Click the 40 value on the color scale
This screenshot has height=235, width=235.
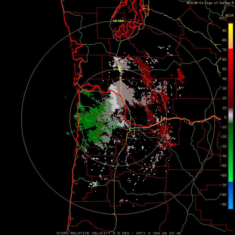(224, 79)
